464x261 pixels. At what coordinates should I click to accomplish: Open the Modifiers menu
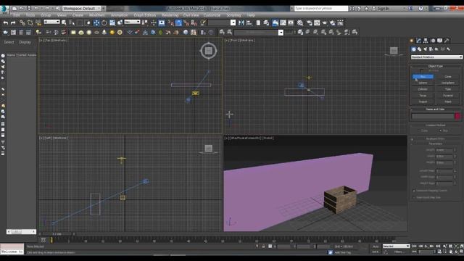coord(96,15)
